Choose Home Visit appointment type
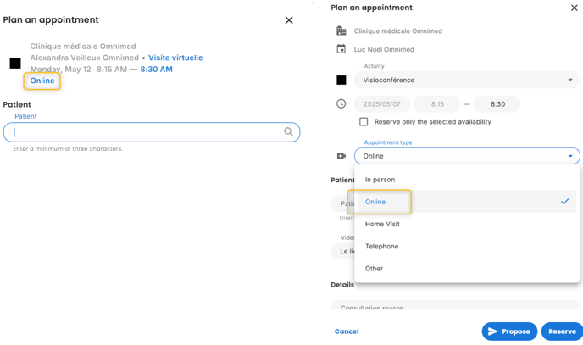Image resolution: width=583 pixels, height=345 pixels. pyautogui.click(x=382, y=224)
